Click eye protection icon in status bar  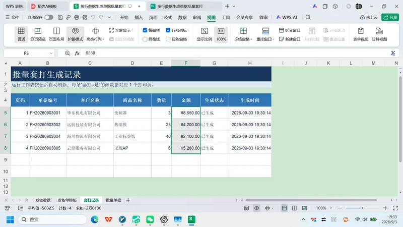pos(256,208)
